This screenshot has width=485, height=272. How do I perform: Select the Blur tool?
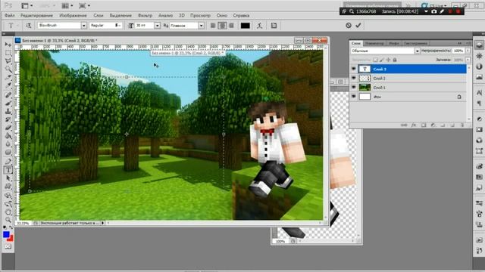pyautogui.click(x=8, y=144)
